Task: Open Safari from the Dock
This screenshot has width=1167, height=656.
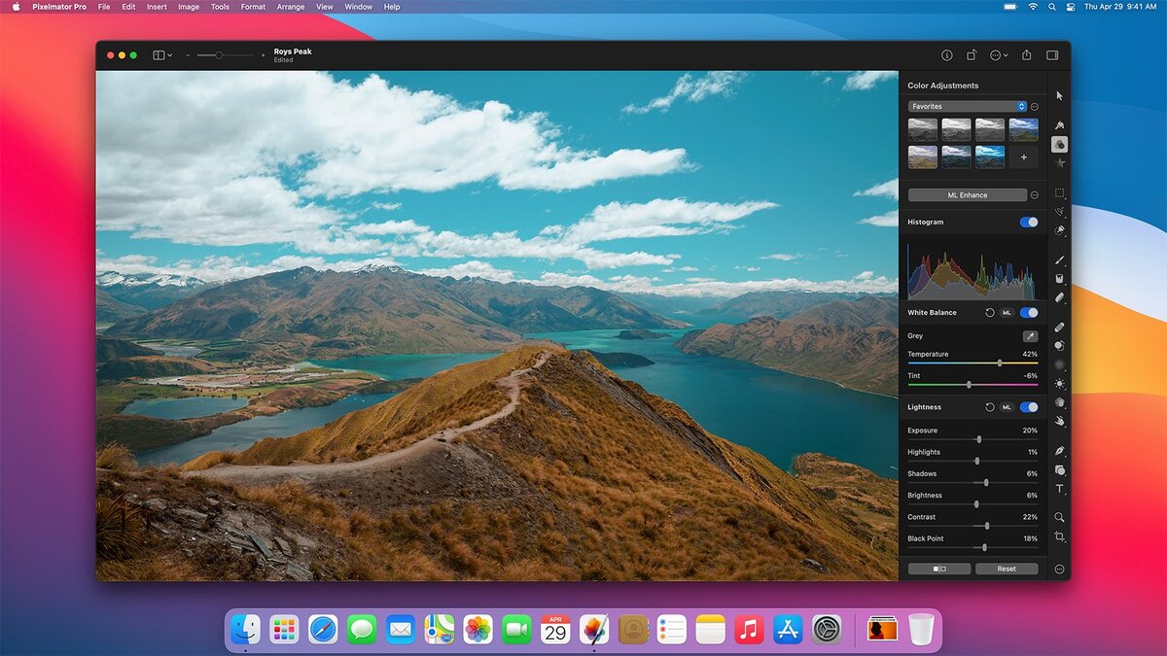Action: coord(323,630)
